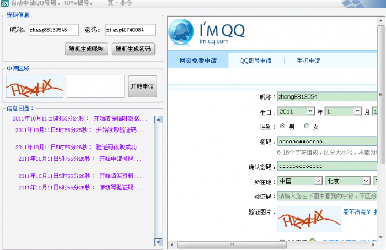Click browser horizontal scrollbar thumb
Screen dimensions: 386x250
click(232, 245)
